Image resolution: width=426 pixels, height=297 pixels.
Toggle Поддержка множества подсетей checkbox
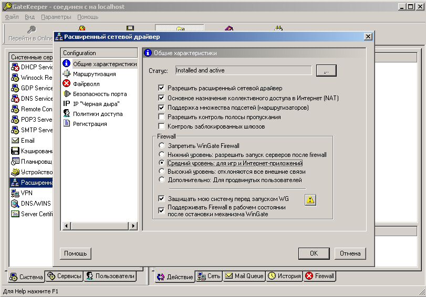click(x=161, y=108)
